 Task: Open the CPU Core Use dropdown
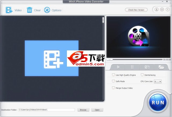pyautogui.click(x=158, y=81)
